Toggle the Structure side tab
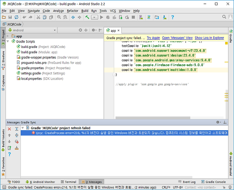The height and width of the screenshot is (190, 234). point(3,60)
